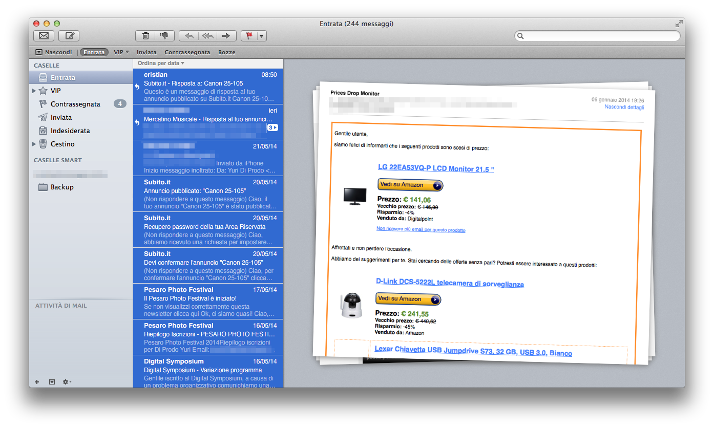Select the message from cristian received at 08:50

pos(208,87)
